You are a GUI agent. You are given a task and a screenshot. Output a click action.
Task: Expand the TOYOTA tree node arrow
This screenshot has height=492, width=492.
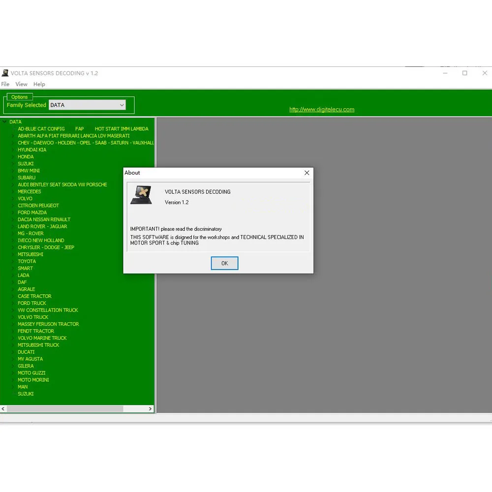(13, 261)
